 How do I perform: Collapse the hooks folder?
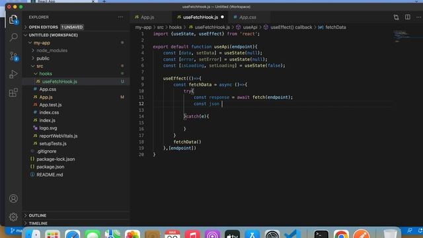point(46,73)
